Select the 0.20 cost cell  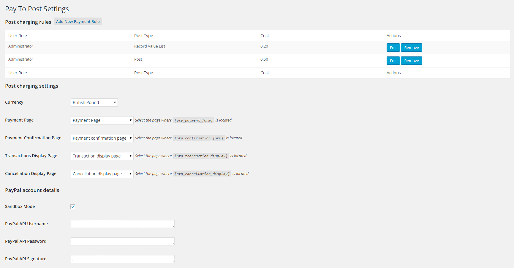point(264,46)
